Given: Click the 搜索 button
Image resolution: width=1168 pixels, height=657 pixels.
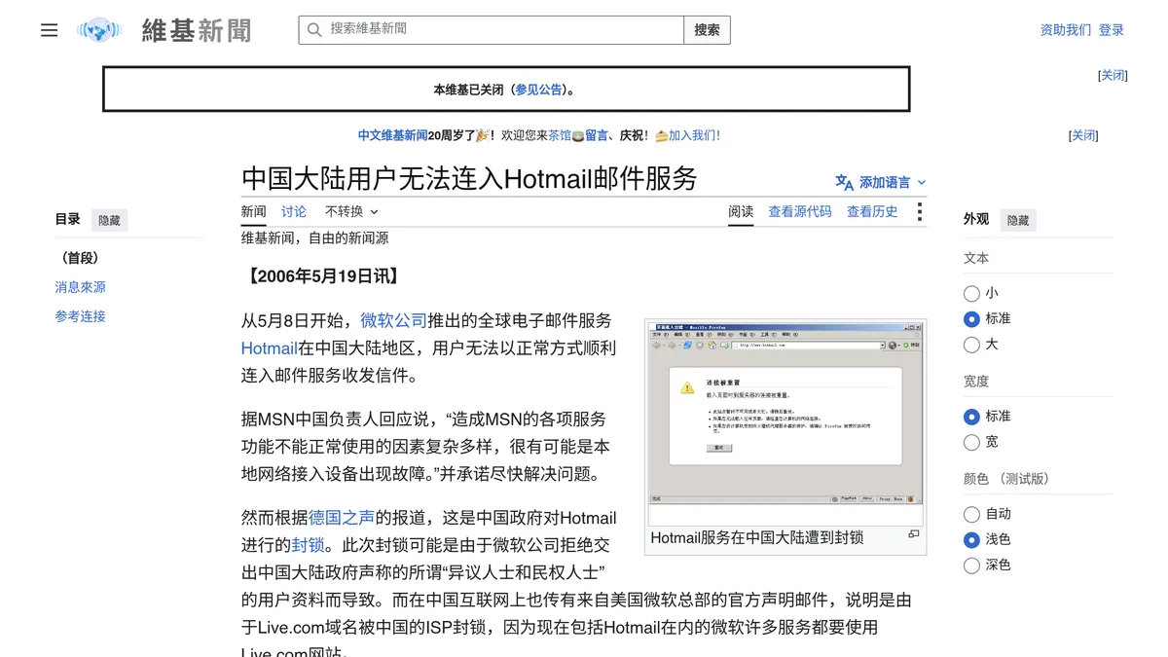Looking at the screenshot, I should pyautogui.click(x=707, y=30).
